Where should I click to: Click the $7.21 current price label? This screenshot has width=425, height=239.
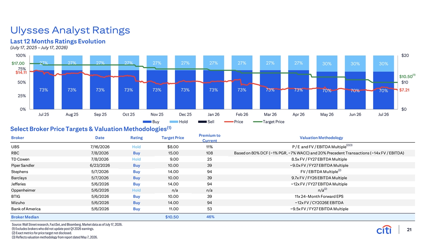(x=405, y=90)
